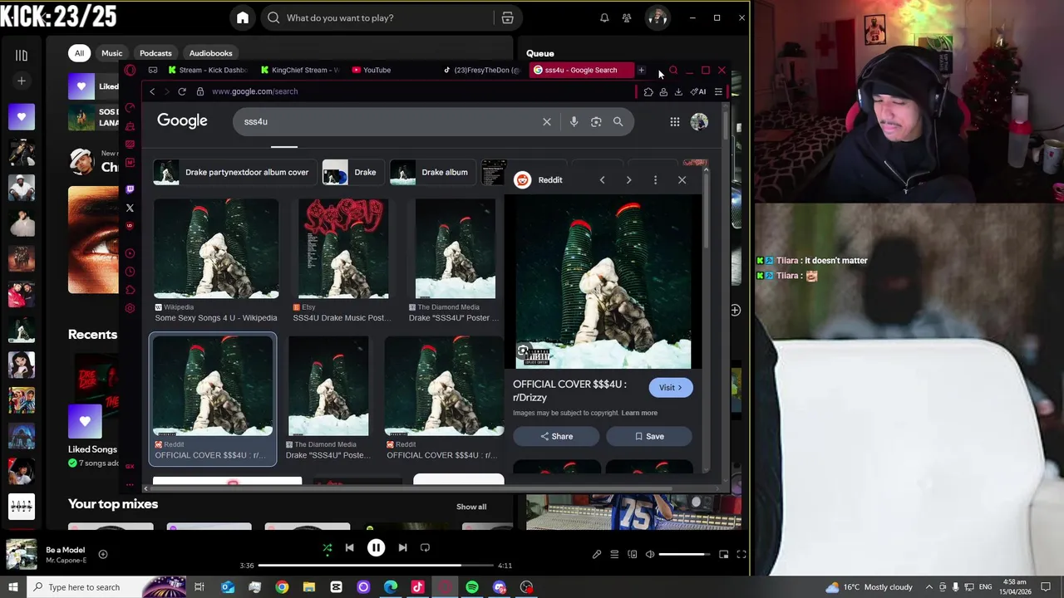Image resolution: width=1064 pixels, height=598 pixels.
Task: Open a new browser tab with plus
Action: 641,70
